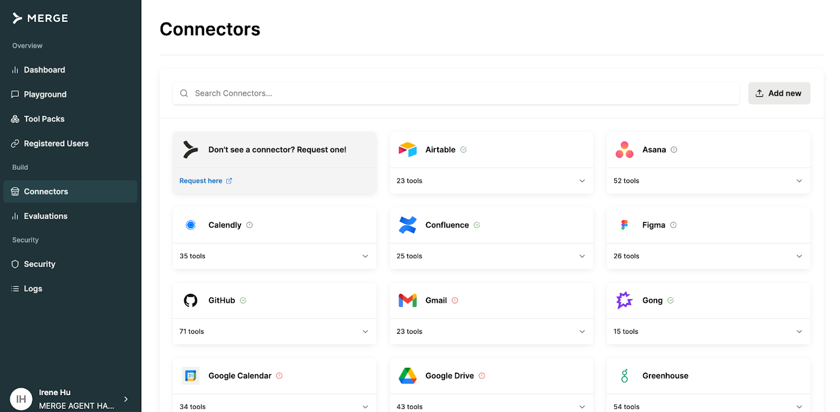Select Connectors in sidebar

click(x=70, y=191)
